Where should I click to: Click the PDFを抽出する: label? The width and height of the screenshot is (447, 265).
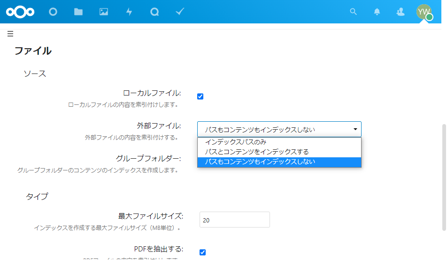tap(159, 249)
